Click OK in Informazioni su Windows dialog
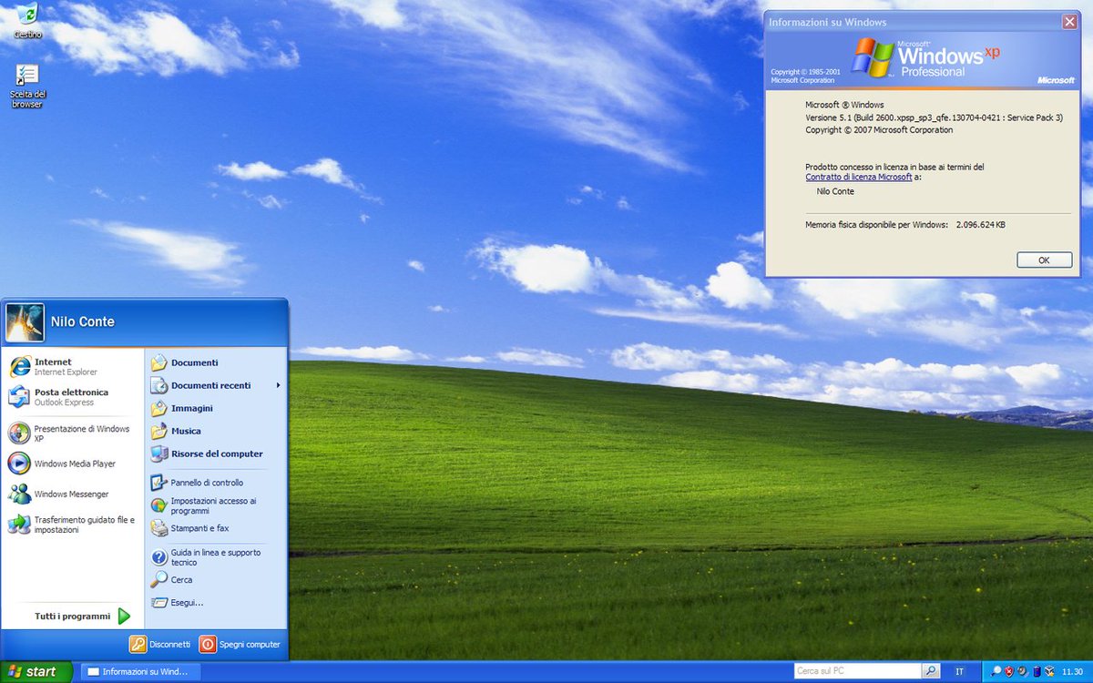The width and height of the screenshot is (1093, 683). point(1044,260)
